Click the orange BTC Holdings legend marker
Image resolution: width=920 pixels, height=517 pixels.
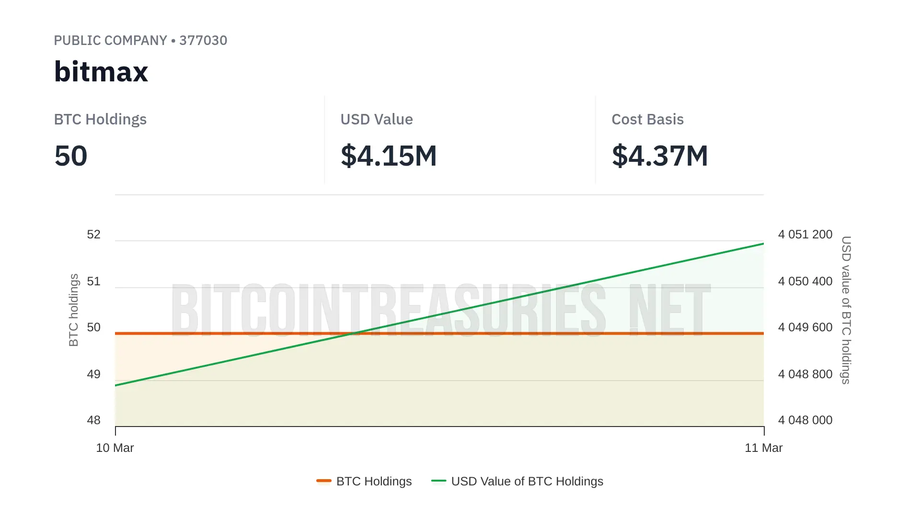324,481
